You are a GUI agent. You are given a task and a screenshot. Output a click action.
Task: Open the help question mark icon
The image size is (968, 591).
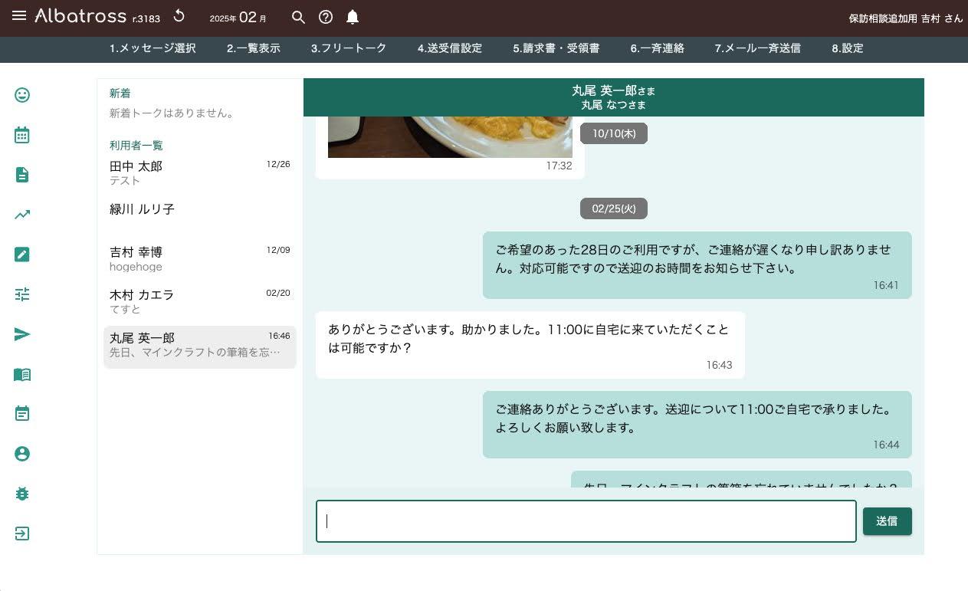[326, 17]
